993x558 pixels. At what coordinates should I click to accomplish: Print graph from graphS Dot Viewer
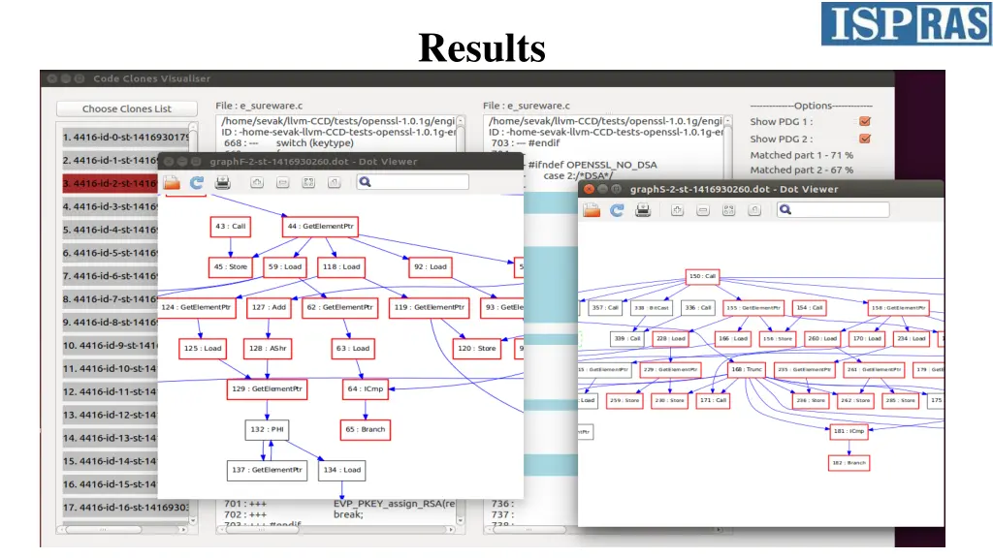pos(643,210)
